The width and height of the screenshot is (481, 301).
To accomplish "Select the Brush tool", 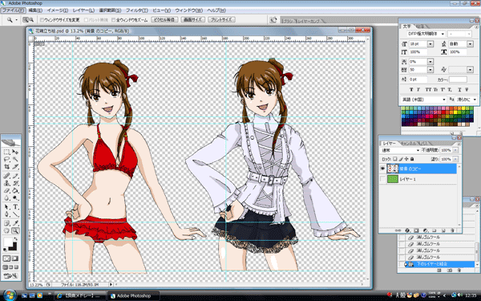I will [x=15, y=176].
